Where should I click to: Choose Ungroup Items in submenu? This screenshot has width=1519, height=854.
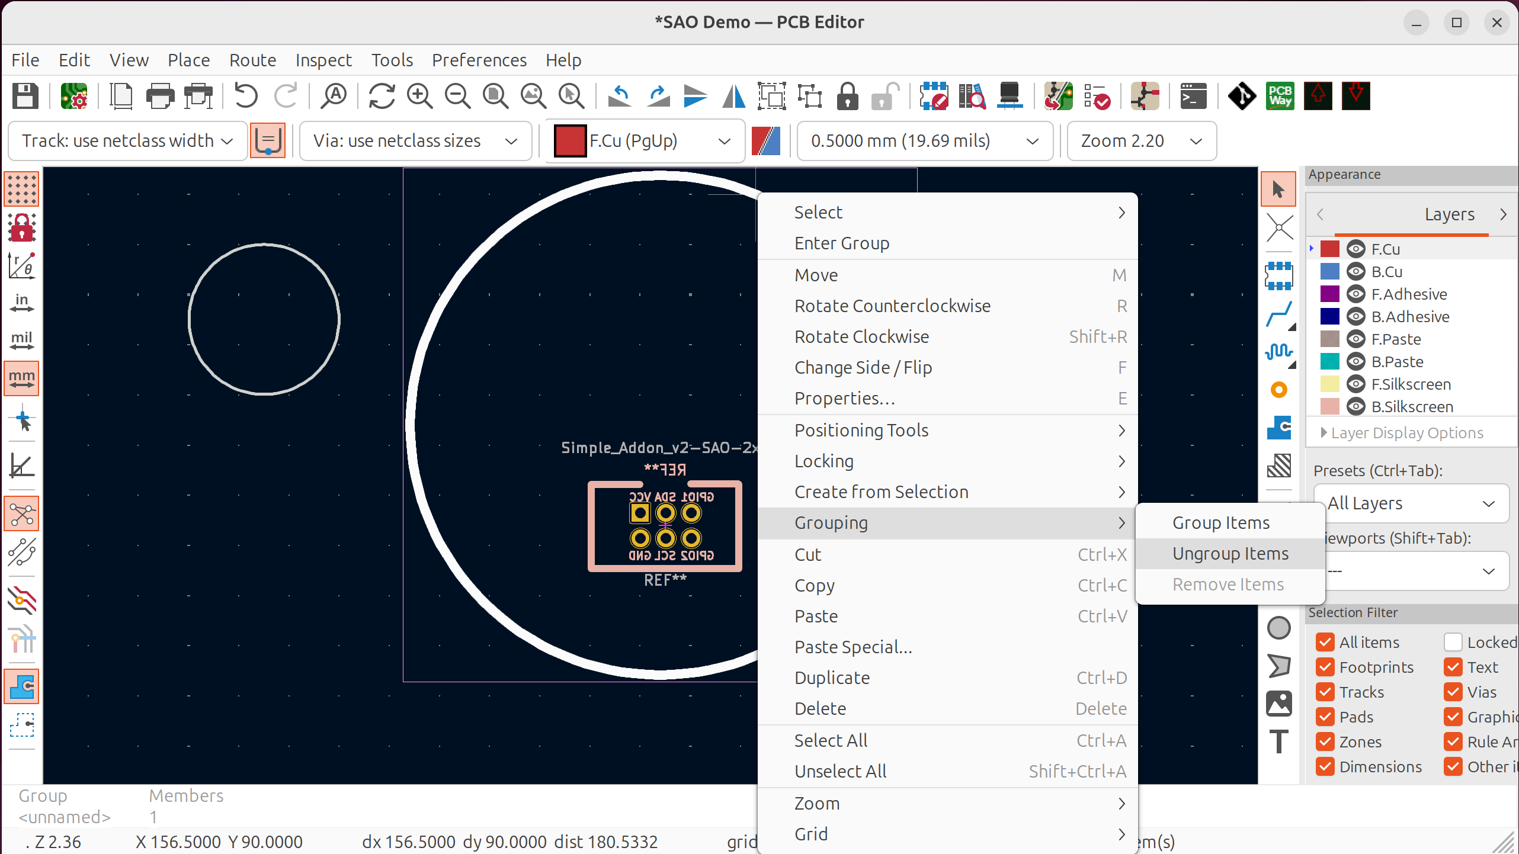click(x=1230, y=554)
